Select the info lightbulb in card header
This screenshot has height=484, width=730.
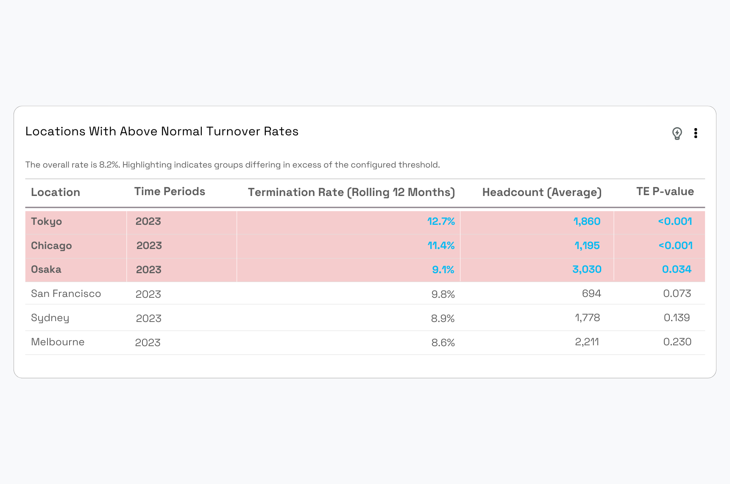click(x=677, y=133)
